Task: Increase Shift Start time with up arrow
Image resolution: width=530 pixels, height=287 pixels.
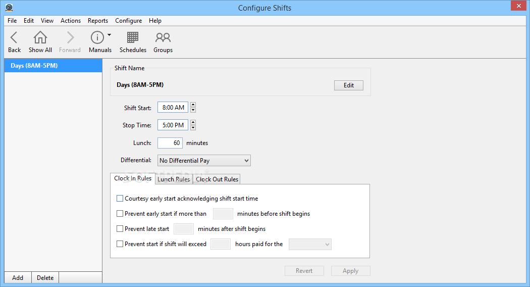Action: [x=193, y=105]
